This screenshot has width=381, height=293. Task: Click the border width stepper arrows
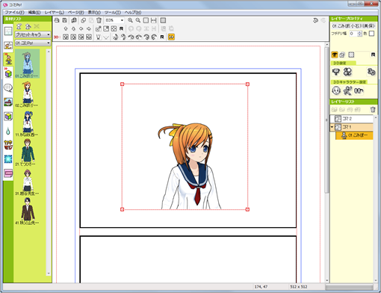pyautogui.click(x=359, y=34)
